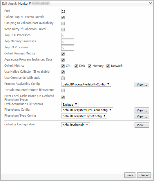Click the Save button
The height and width of the screenshot is (181, 154).
tap(130, 175)
